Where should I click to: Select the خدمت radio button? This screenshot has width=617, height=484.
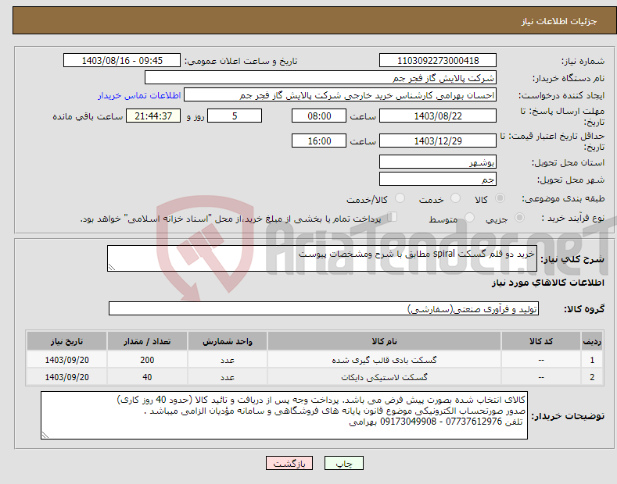455,198
